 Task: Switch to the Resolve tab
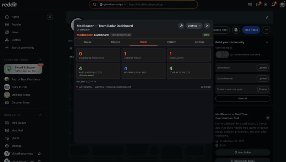[x=115, y=42]
